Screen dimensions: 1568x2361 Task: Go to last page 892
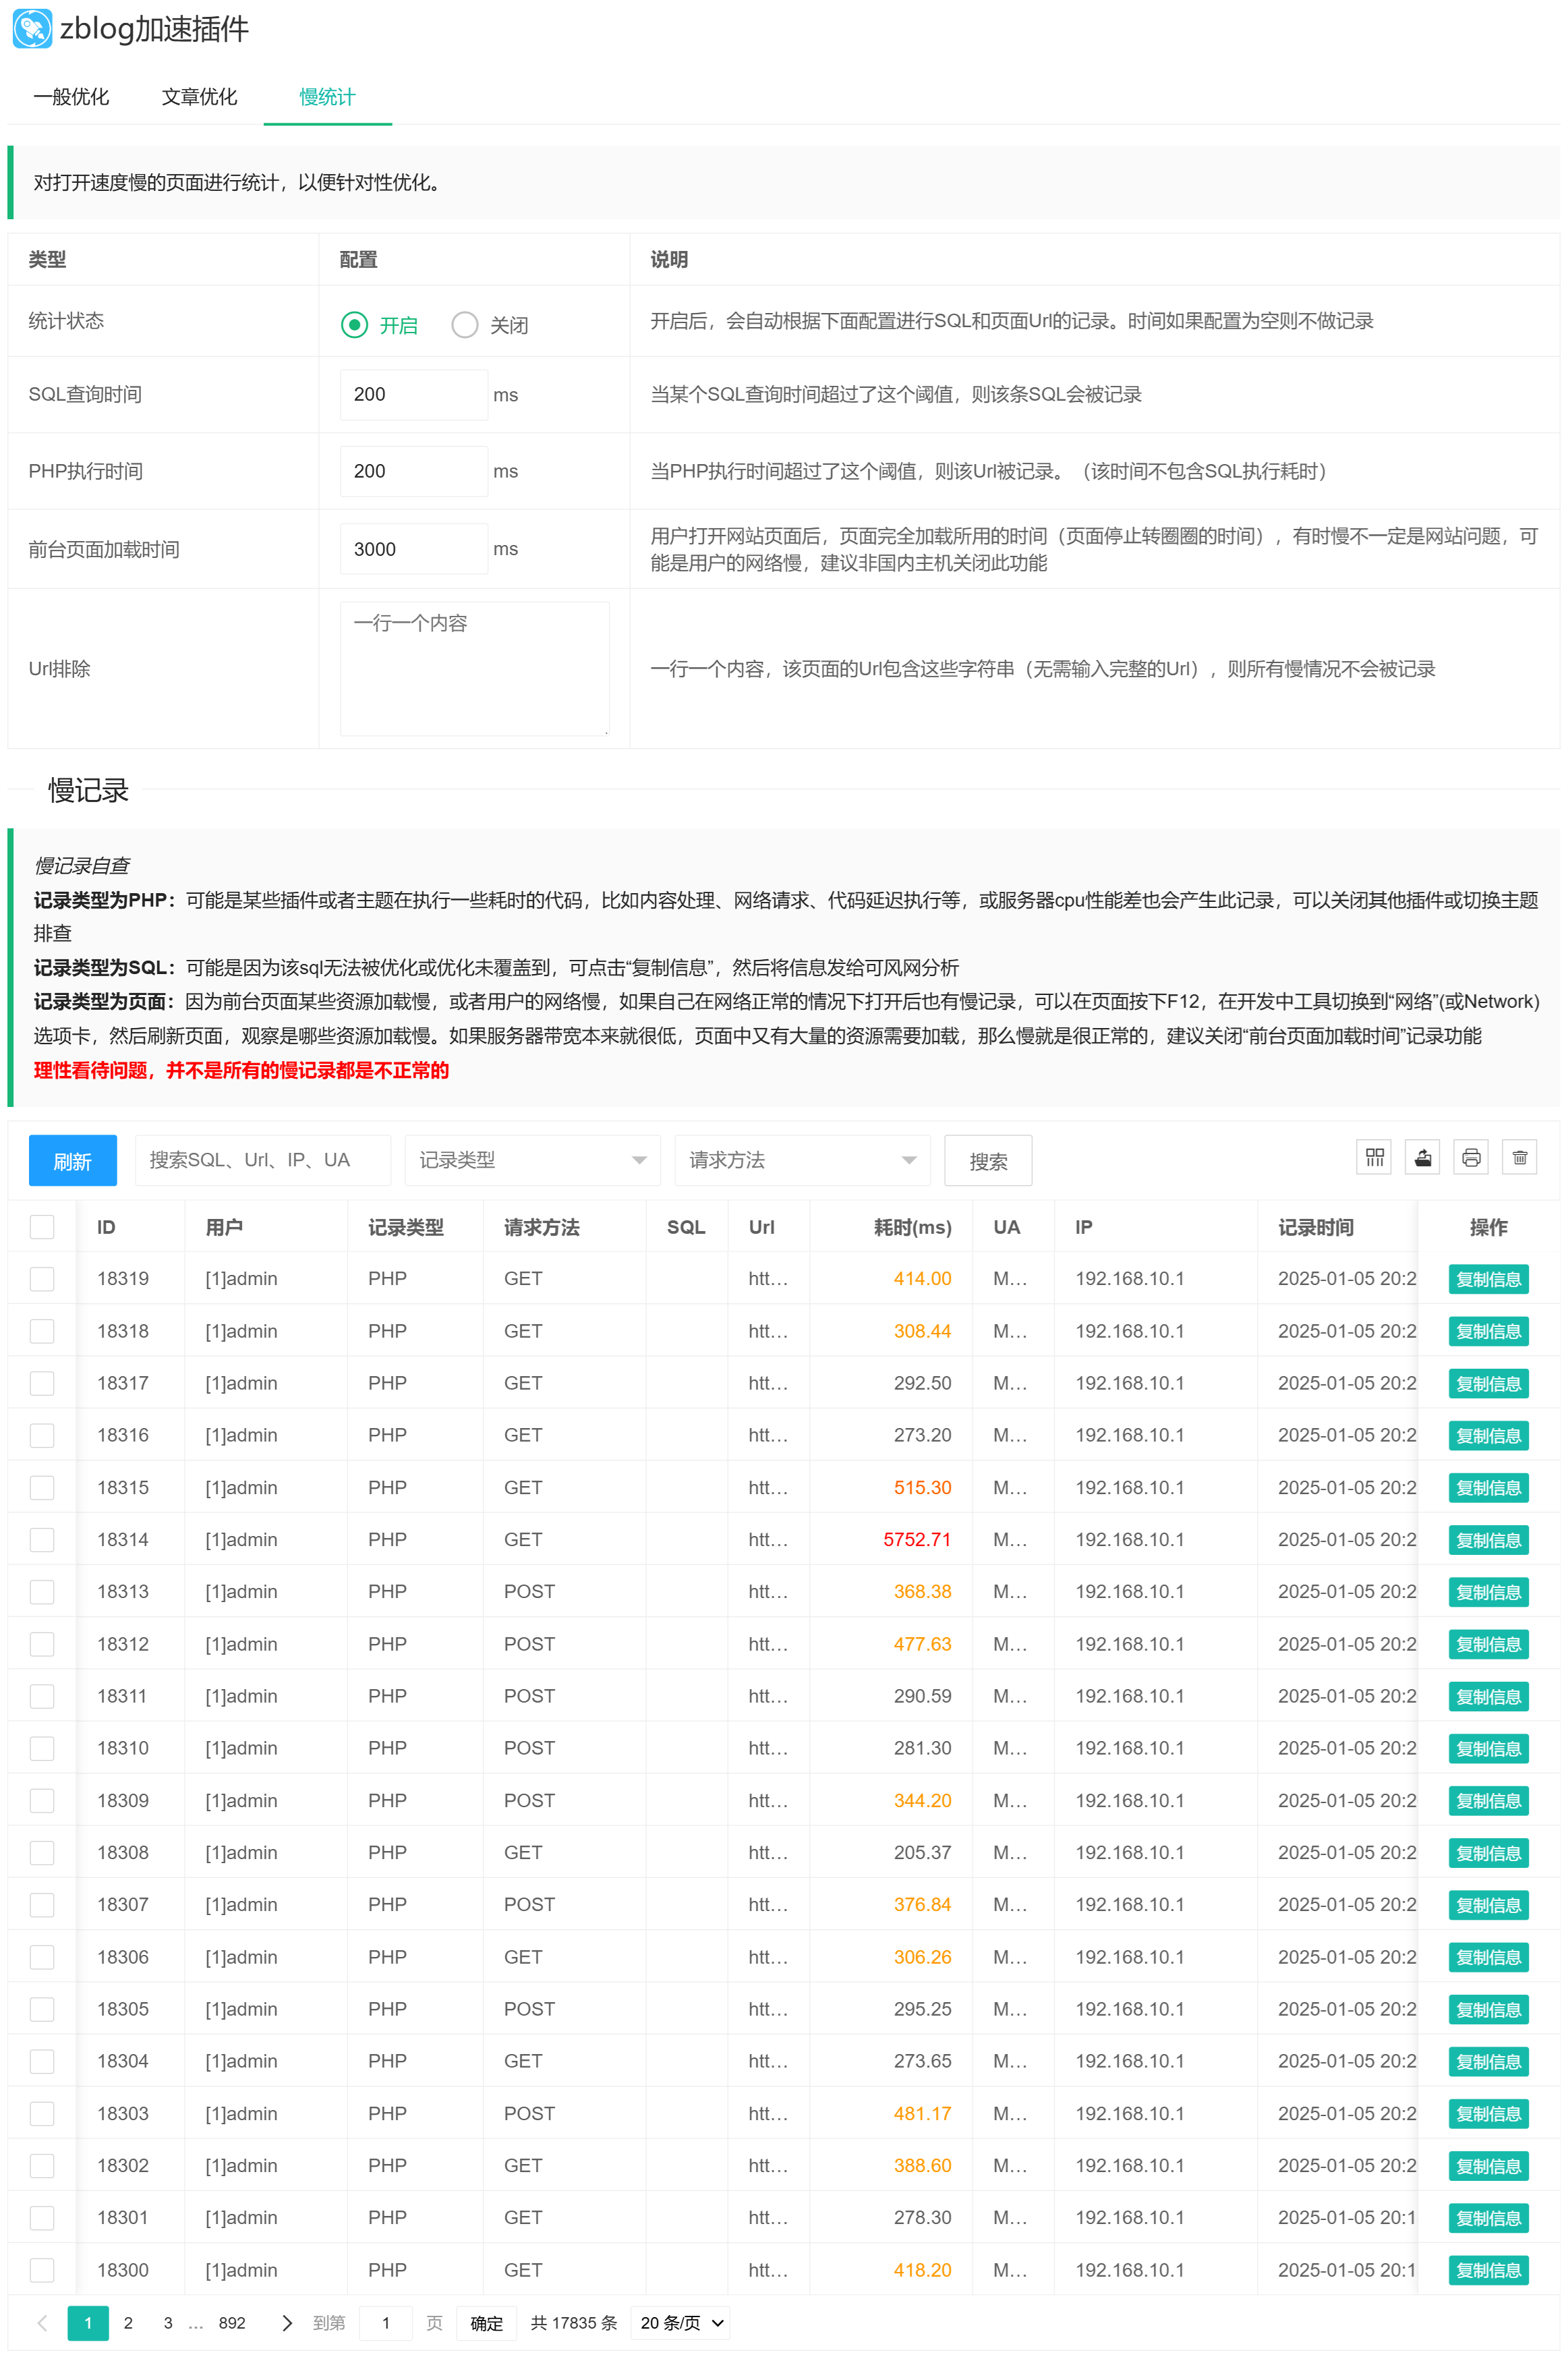pyautogui.click(x=232, y=2322)
